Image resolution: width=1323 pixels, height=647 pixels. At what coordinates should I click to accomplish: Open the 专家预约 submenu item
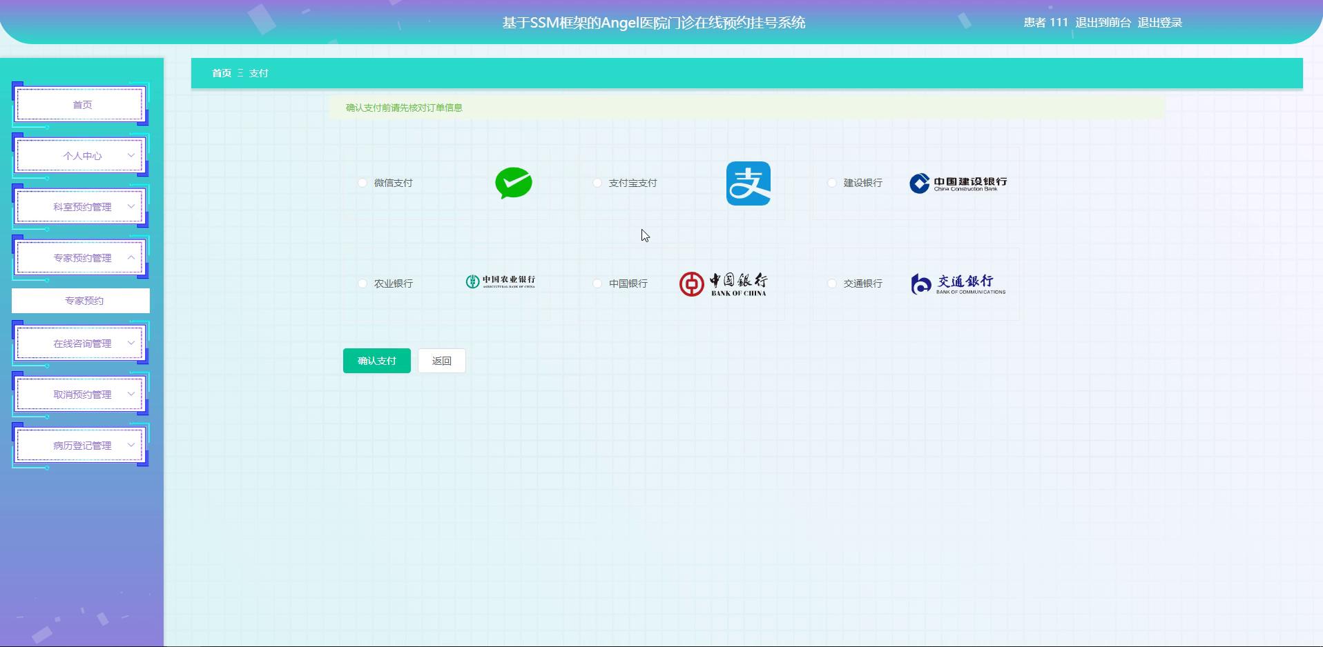click(x=81, y=301)
